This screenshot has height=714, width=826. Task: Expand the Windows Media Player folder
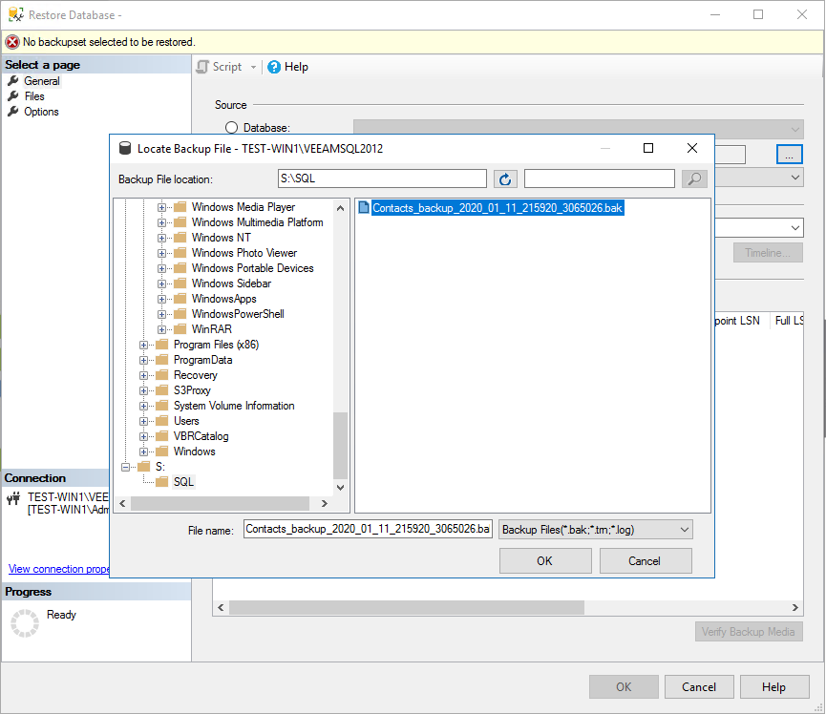coord(161,207)
